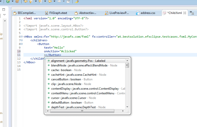Click the package icon in the toolbar

[x=17, y=2]
